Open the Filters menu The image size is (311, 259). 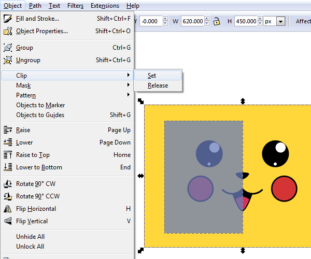(75, 6)
